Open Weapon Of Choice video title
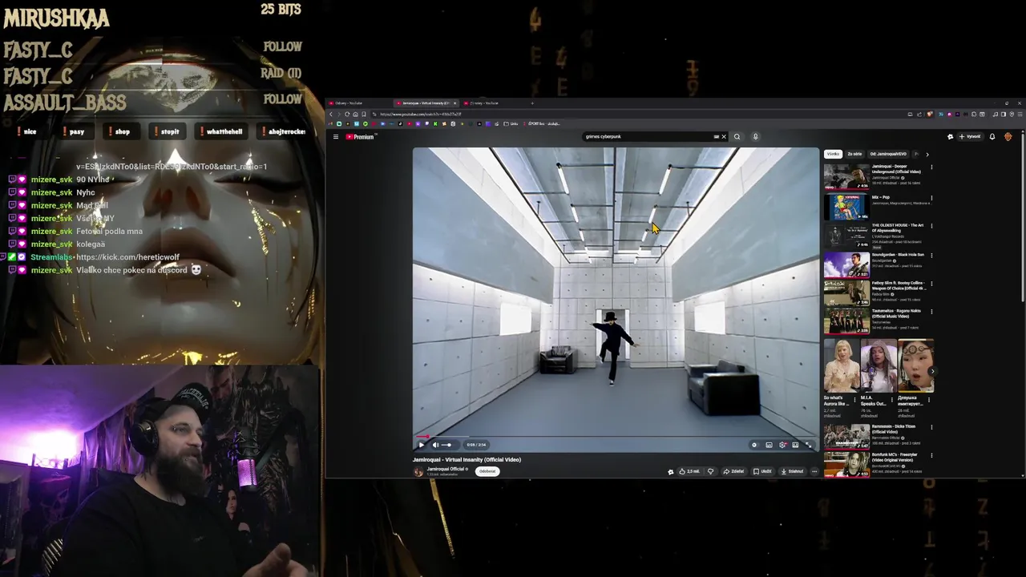 [x=898, y=285]
